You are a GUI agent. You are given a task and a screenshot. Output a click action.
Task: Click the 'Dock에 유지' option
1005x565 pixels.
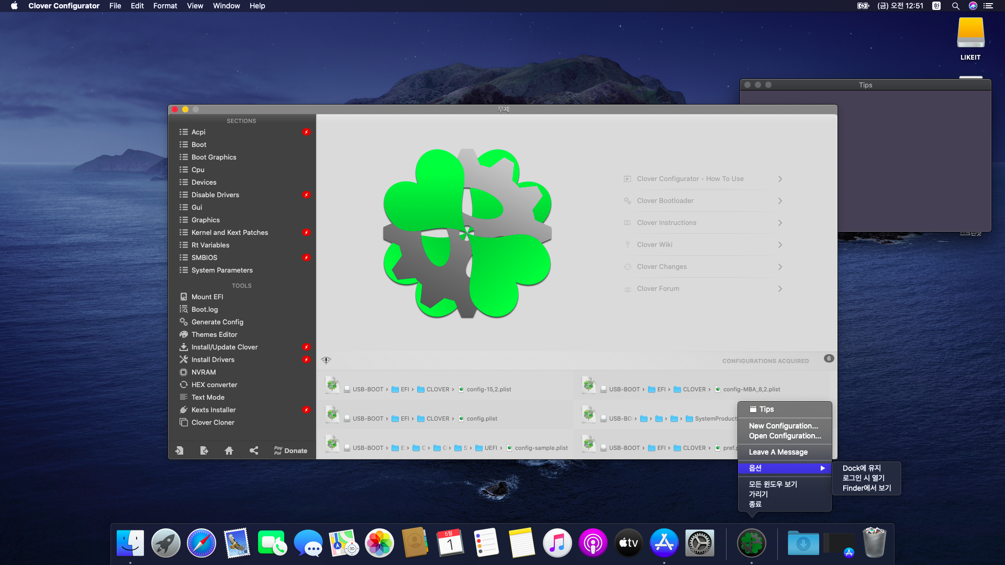coord(862,468)
